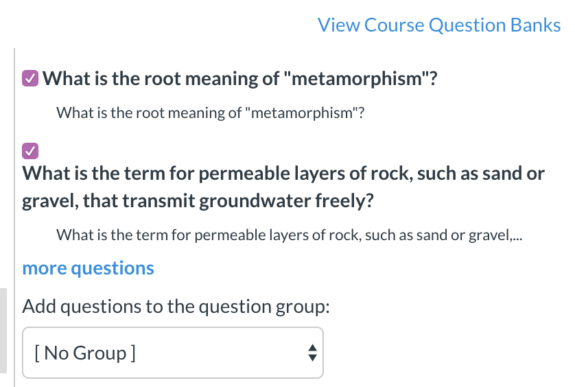This screenshot has width=575, height=387.
Task: Toggle purple checkmark above permeable layers question
Action: 30,150
